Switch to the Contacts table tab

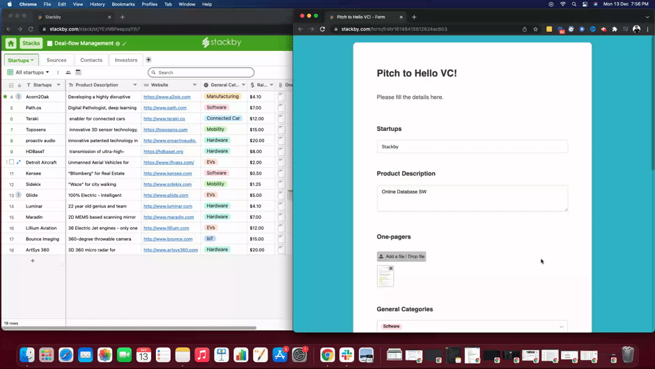[91, 60]
